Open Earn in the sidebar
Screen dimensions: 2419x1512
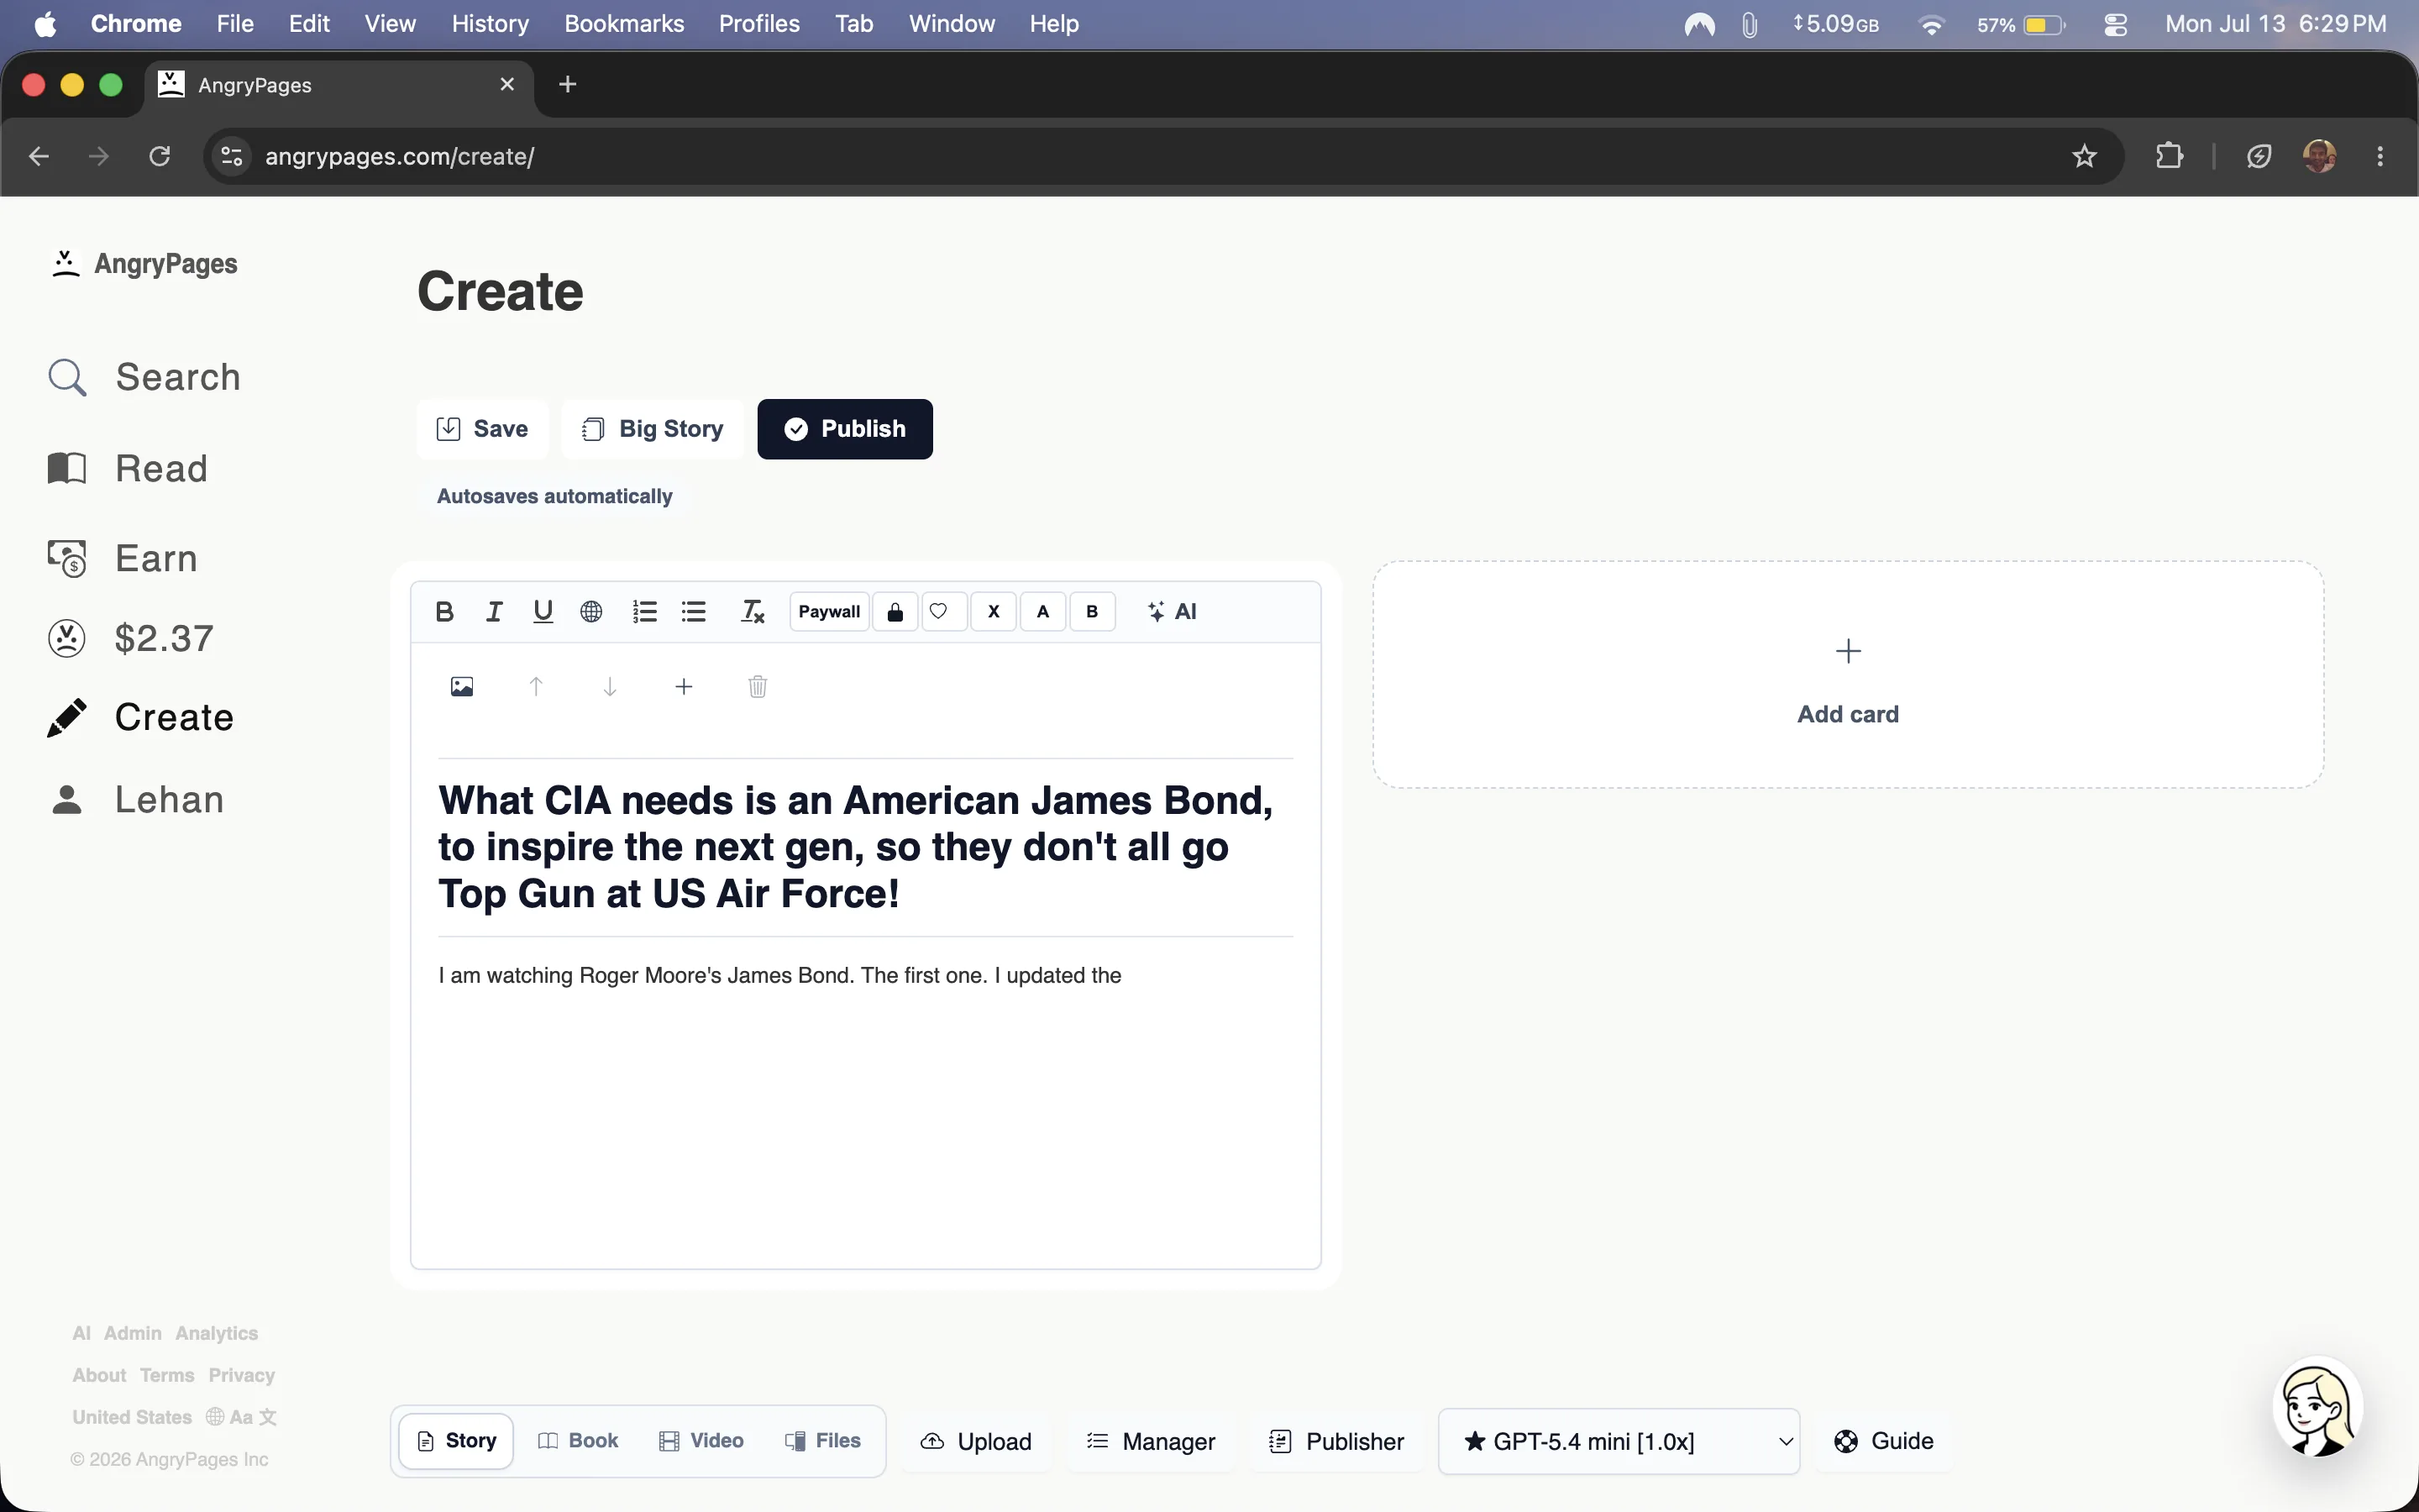point(123,558)
